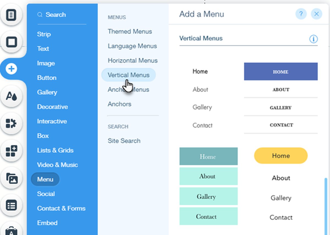This screenshot has width=330, height=235.
Task: Choose the teal boxed vertical menu design
Action: click(208, 186)
